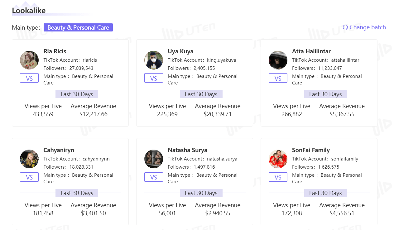The width and height of the screenshot is (394, 230).
Task: Click the Beauty & Personal Care tag
Action: point(78,27)
